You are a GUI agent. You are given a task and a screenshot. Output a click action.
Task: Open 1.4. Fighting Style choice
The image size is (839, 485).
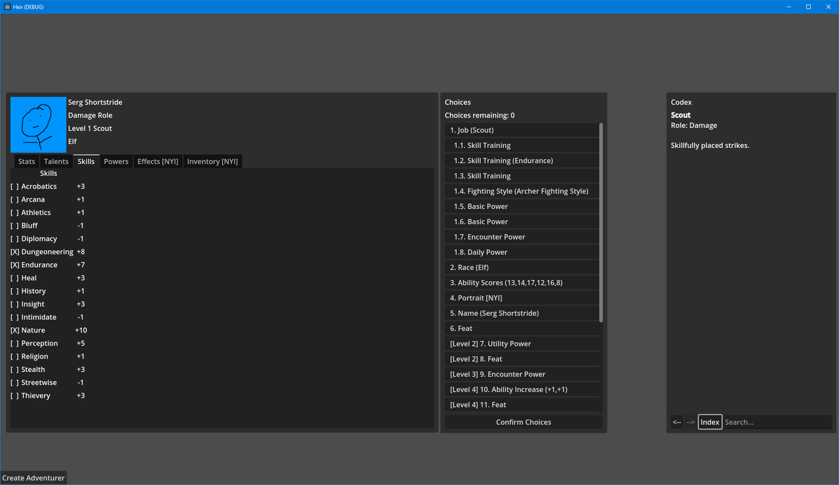[x=522, y=191]
